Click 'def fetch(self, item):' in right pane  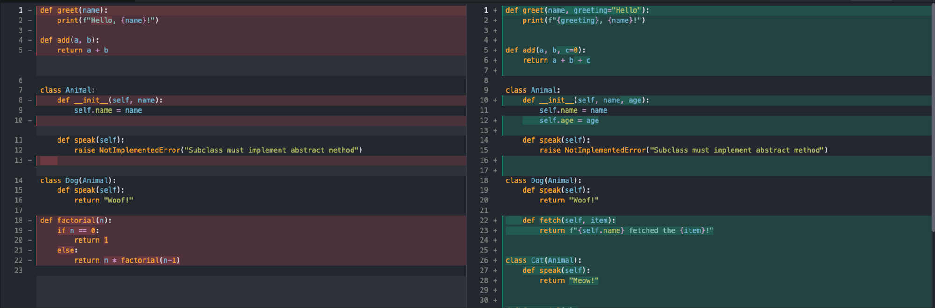tap(568, 221)
